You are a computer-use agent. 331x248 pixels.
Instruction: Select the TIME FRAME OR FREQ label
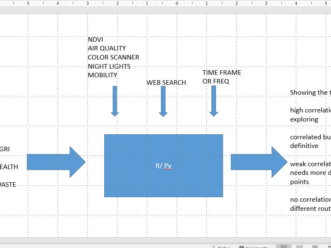221,77
